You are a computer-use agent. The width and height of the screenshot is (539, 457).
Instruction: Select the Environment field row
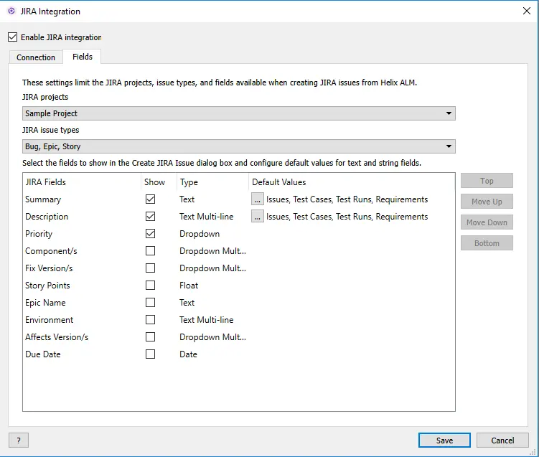[x=238, y=320]
